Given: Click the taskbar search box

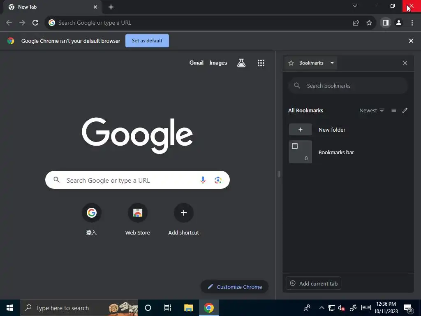Looking at the screenshot, I should coord(79,308).
